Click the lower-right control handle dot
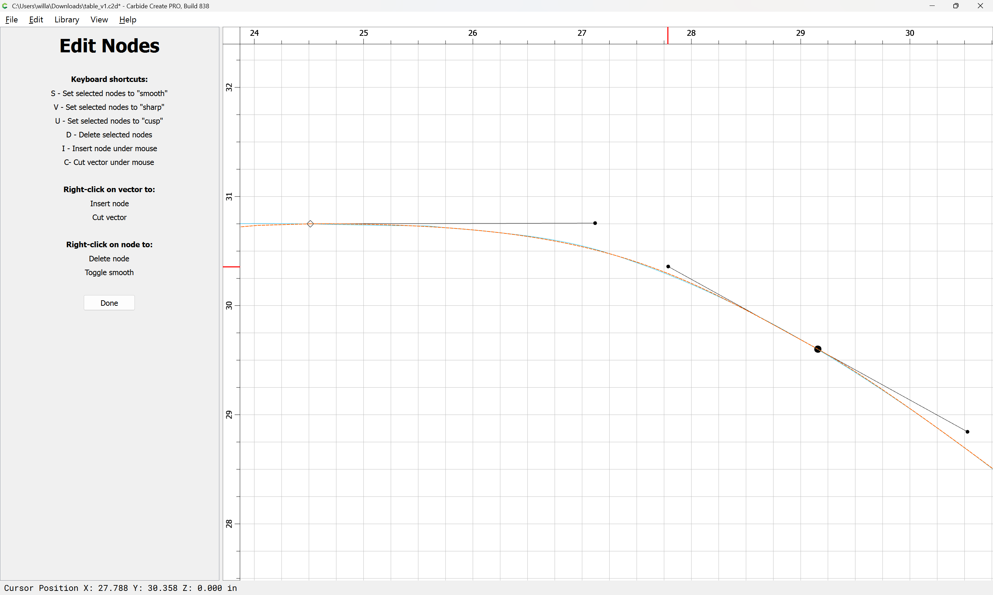993x595 pixels. [967, 432]
